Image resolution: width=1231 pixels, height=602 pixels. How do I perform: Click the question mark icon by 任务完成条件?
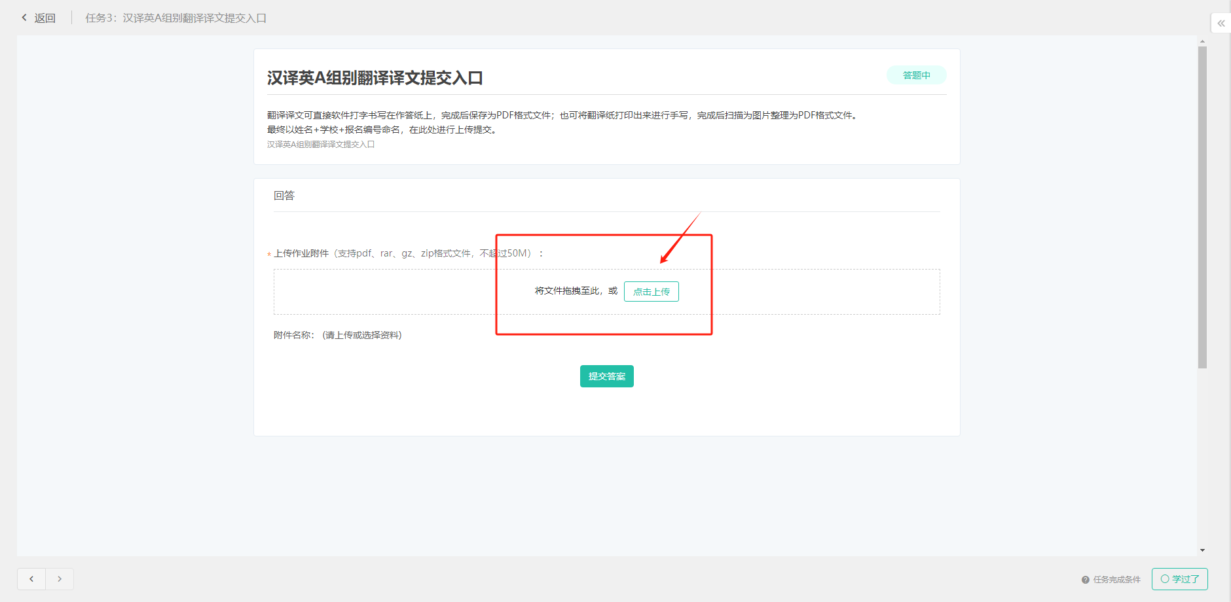click(1085, 580)
